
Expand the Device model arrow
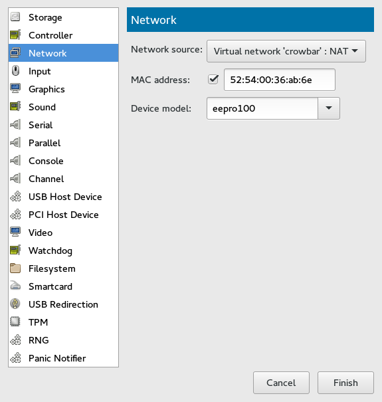(329, 108)
